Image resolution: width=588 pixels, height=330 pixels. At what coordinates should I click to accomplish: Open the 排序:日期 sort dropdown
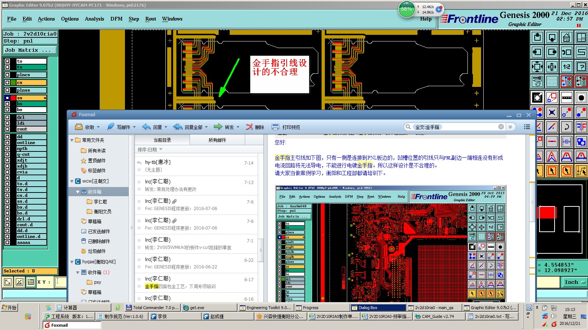click(x=150, y=150)
